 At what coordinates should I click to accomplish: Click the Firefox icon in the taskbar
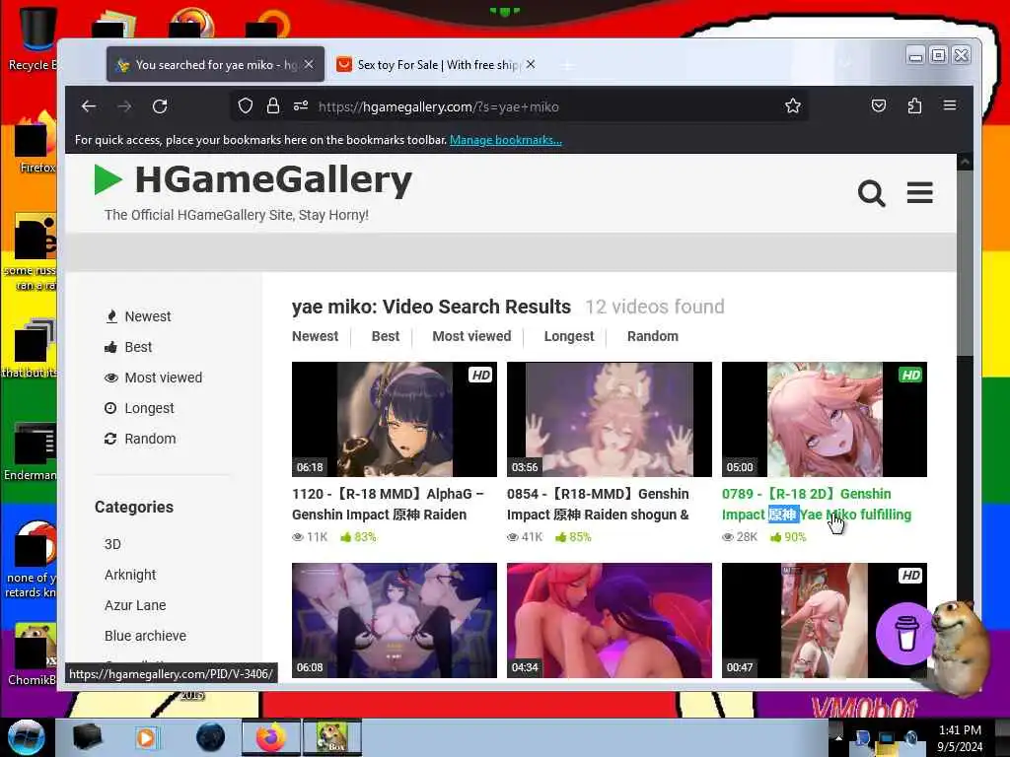point(271,737)
